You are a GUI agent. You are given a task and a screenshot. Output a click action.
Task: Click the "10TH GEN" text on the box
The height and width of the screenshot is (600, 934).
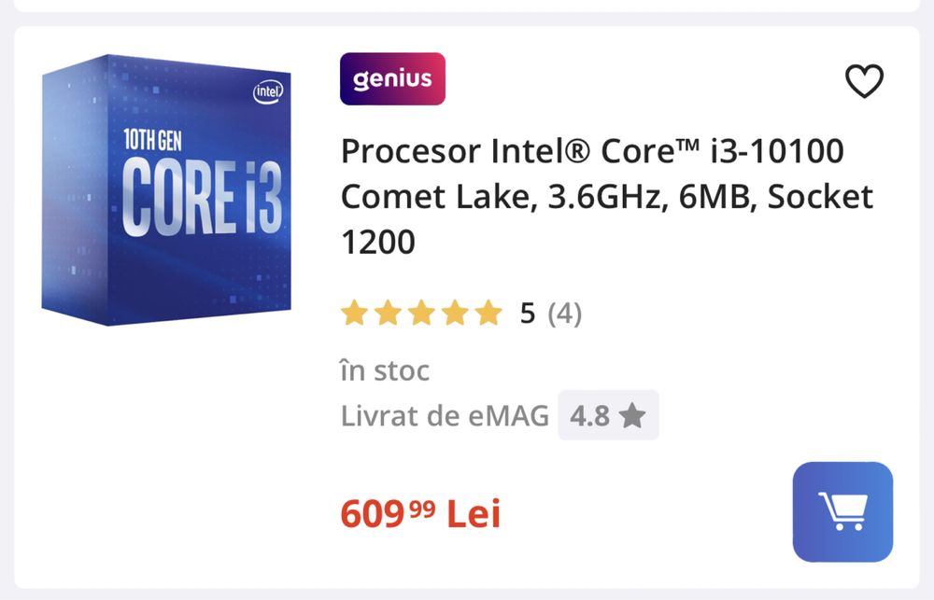152,140
